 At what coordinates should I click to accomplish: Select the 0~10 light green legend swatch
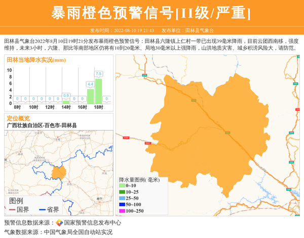click(x=122, y=186)
